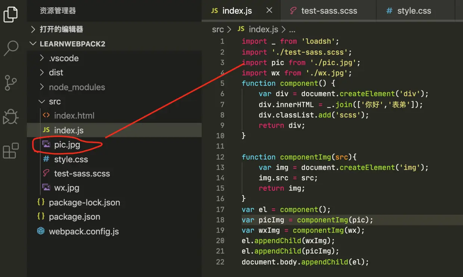Click 'var el = component();' on line 17
Screen dimensions: 463x277
(286, 209)
